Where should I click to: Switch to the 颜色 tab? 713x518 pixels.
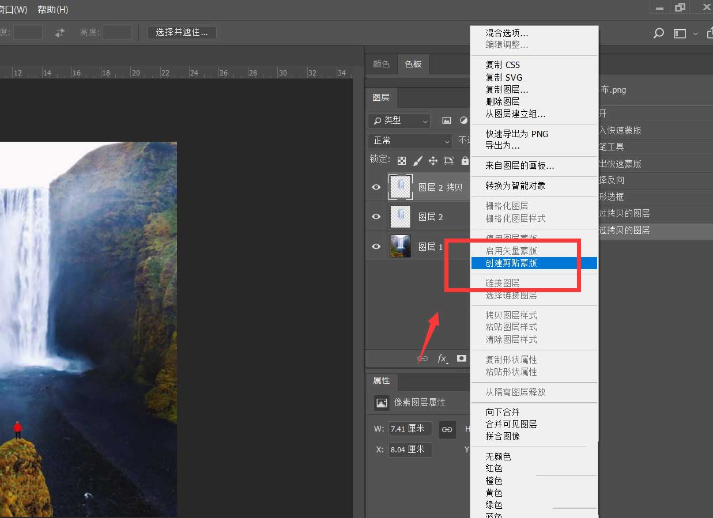click(x=382, y=64)
